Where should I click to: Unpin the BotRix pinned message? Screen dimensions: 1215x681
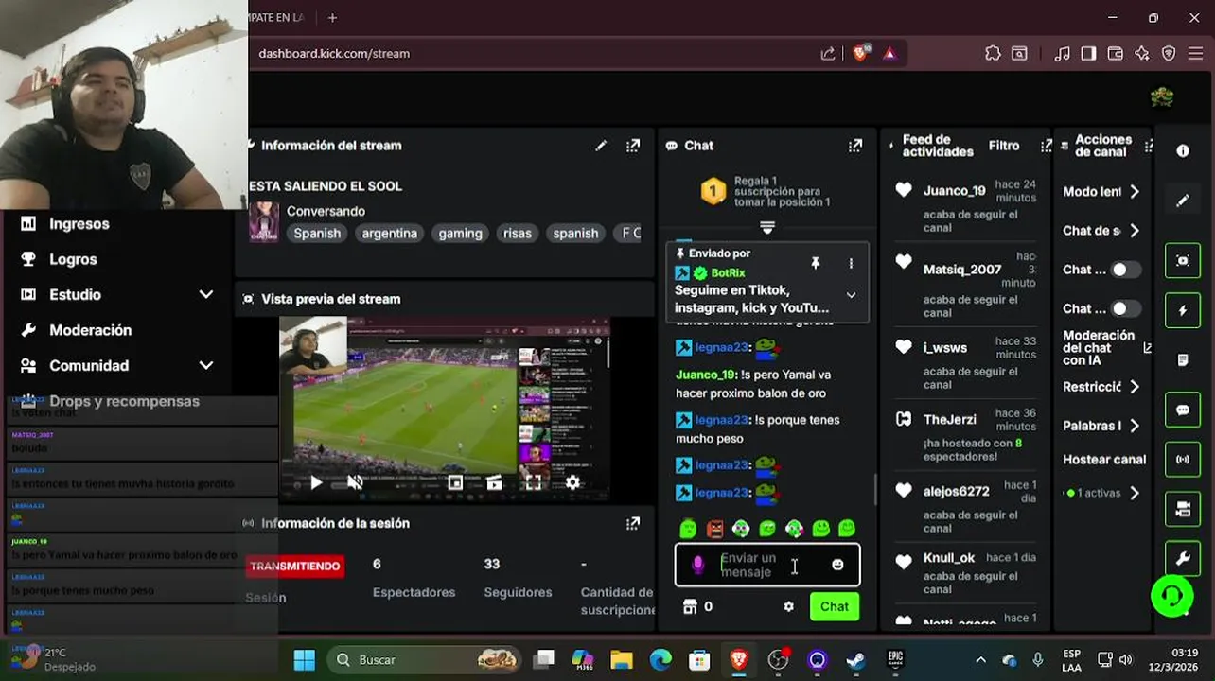[x=815, y=263]
